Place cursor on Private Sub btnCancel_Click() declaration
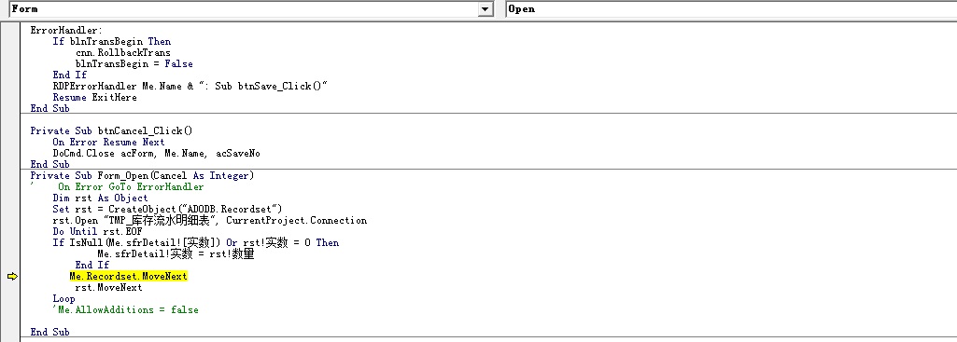 tap(111, 130)
